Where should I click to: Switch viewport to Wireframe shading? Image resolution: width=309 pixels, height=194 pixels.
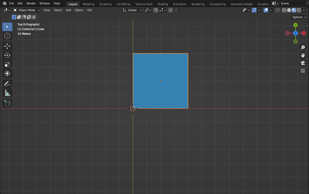coord(284,10)
